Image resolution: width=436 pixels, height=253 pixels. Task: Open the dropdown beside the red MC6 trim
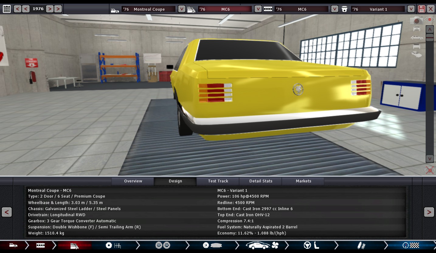pyautogui.click(x=258, y=9)
